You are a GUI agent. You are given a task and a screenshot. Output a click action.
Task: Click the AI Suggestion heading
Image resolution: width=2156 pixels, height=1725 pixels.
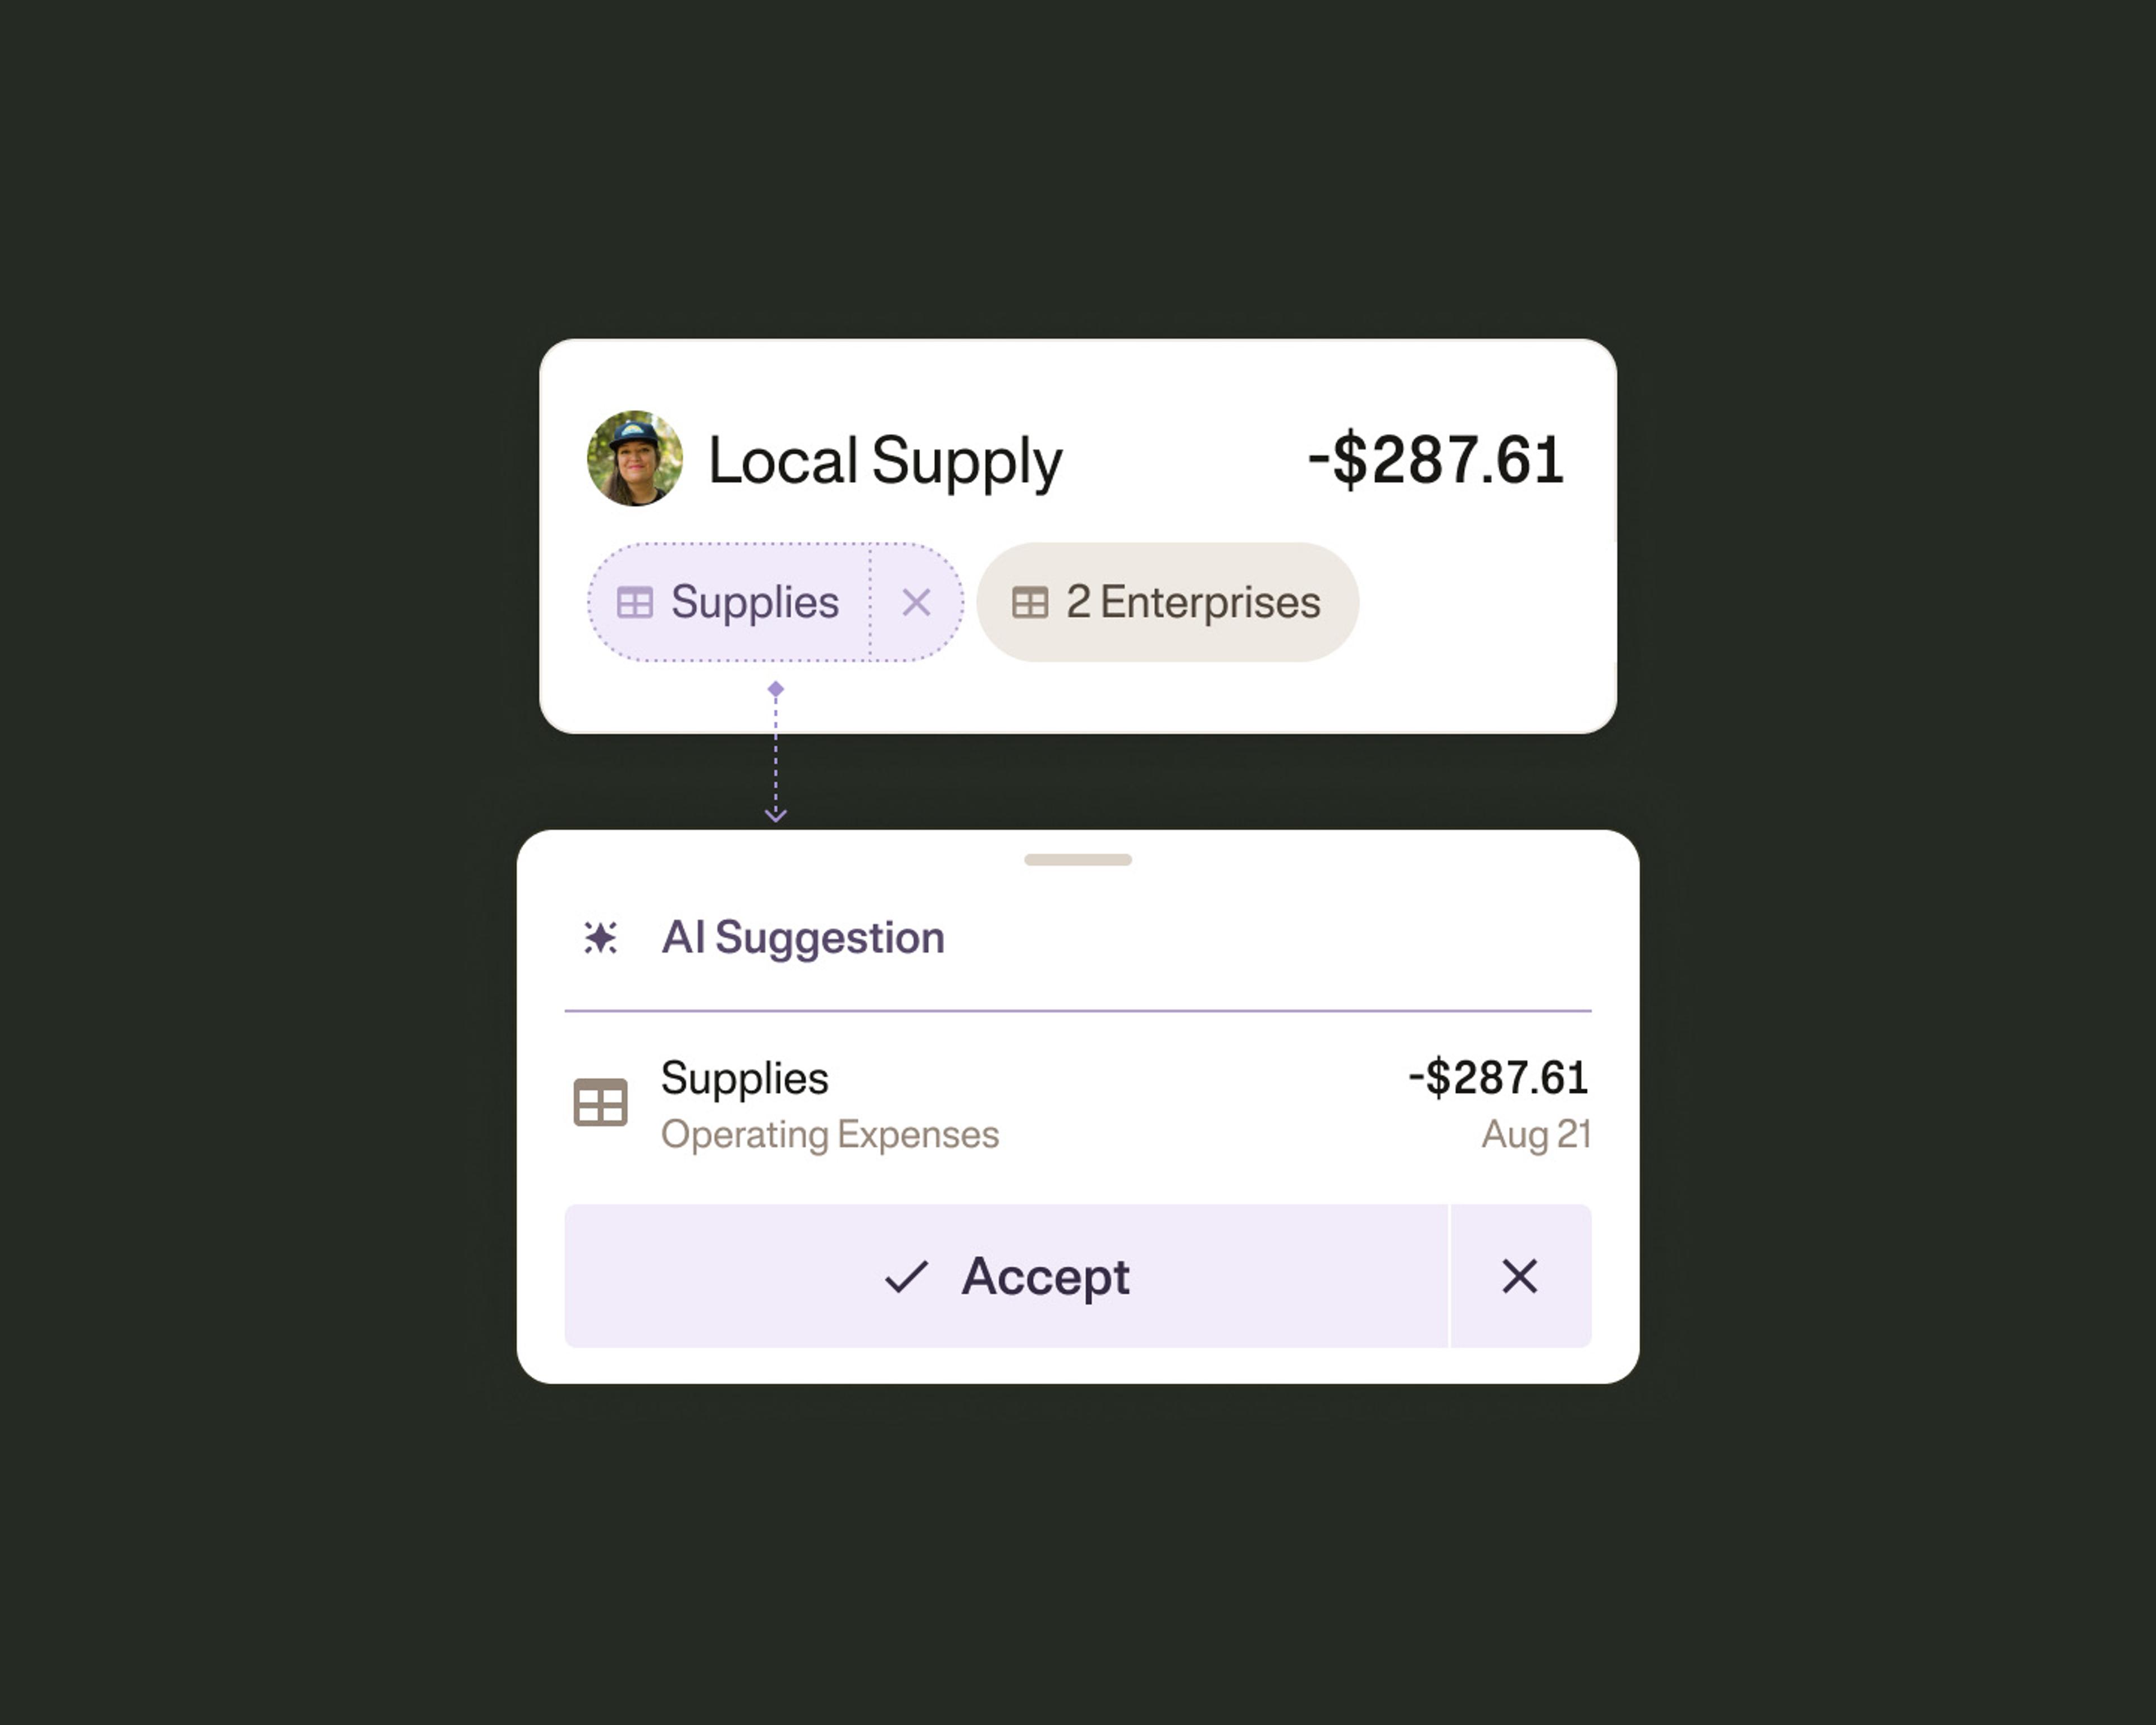pyautogui.click(x=803, y=938)
